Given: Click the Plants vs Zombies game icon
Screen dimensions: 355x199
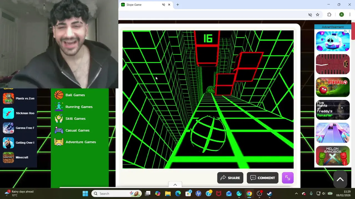Looking at the screenshot, I should pyautogui.click(x=8, y=98).
